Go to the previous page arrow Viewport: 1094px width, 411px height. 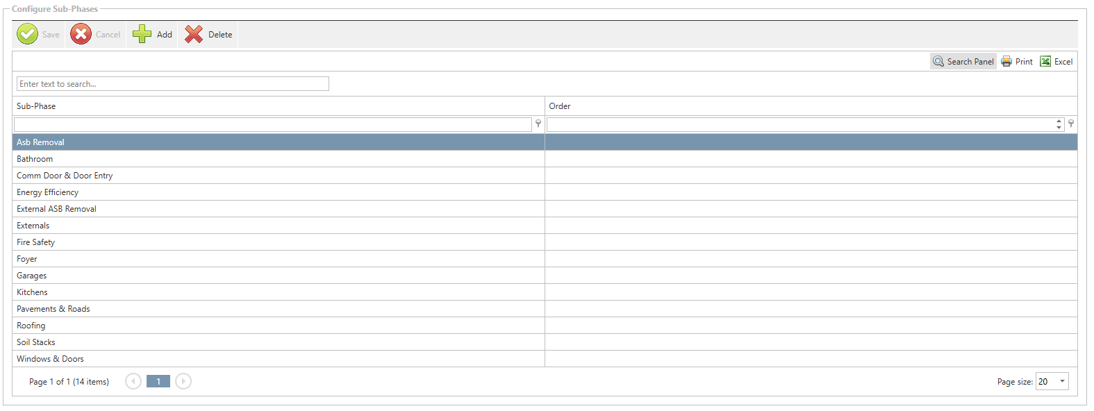tap(133, 381)
